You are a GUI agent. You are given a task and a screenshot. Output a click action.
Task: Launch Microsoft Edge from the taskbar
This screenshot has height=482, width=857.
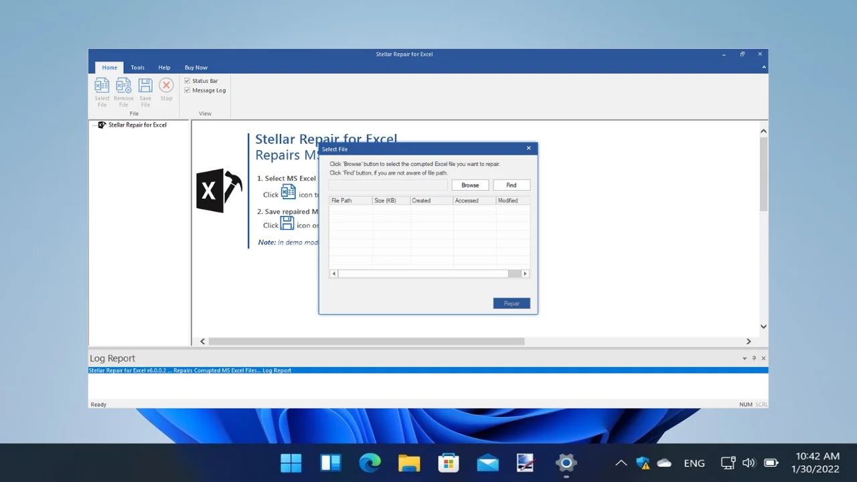(370, 463)
